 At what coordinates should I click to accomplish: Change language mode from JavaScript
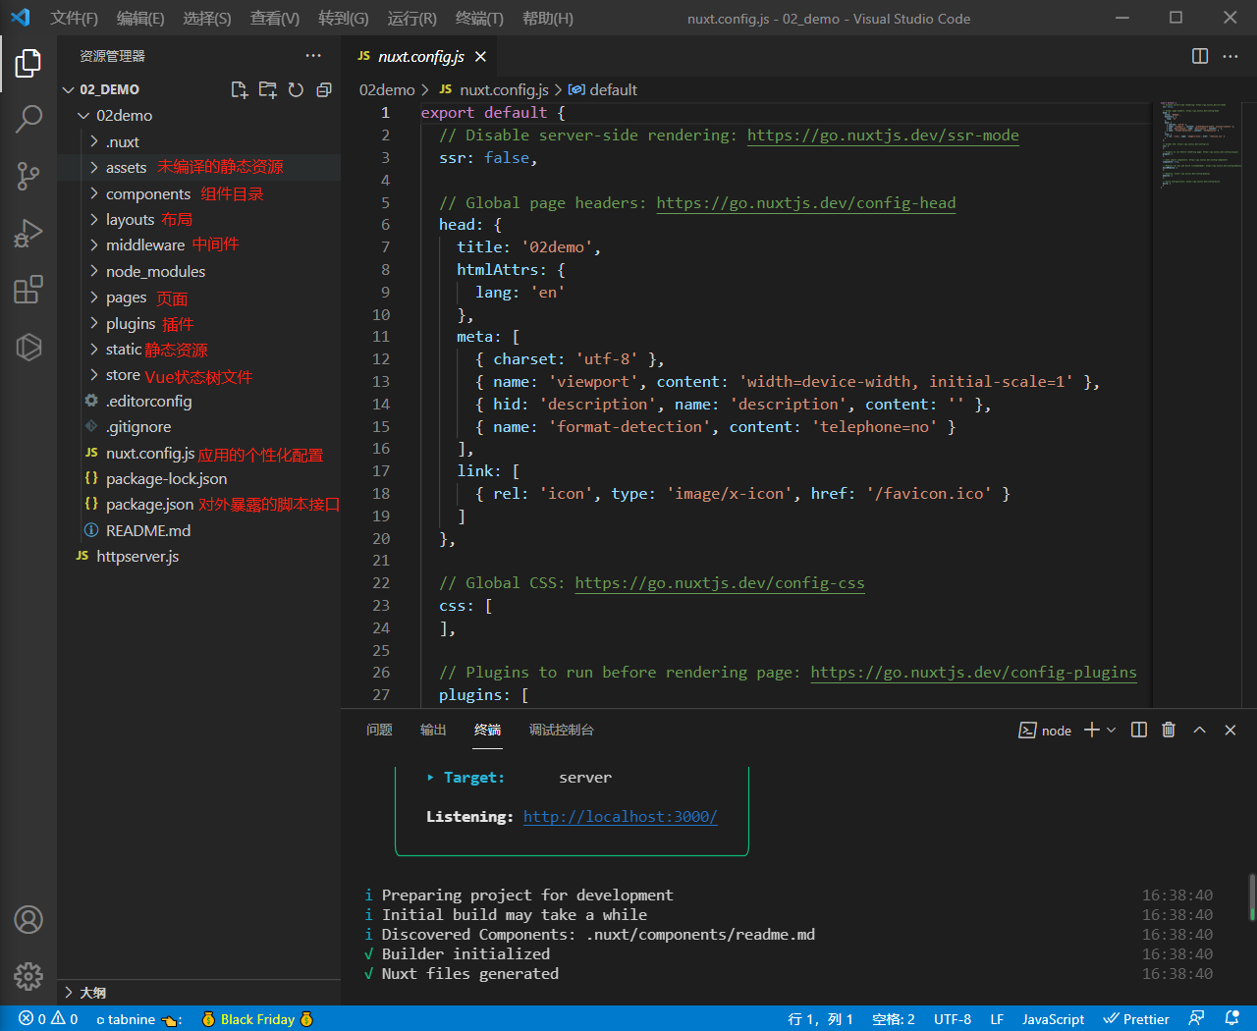(x=1053, y=1019)
